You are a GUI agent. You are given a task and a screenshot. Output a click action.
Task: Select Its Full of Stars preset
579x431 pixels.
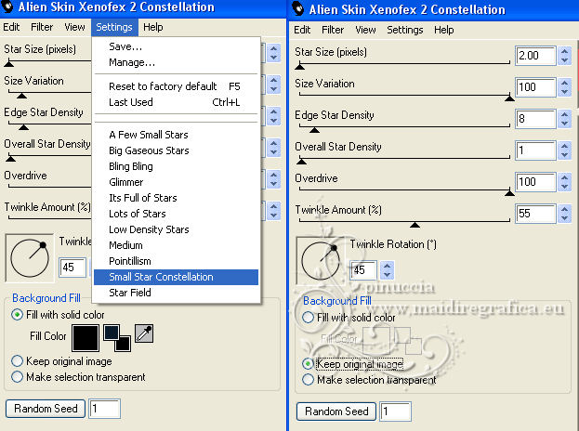177,198
